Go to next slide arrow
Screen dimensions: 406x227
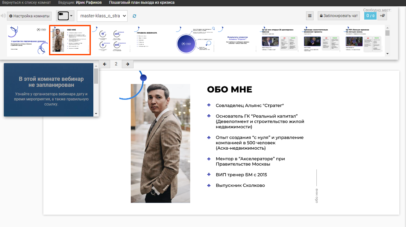pos(128,64)
